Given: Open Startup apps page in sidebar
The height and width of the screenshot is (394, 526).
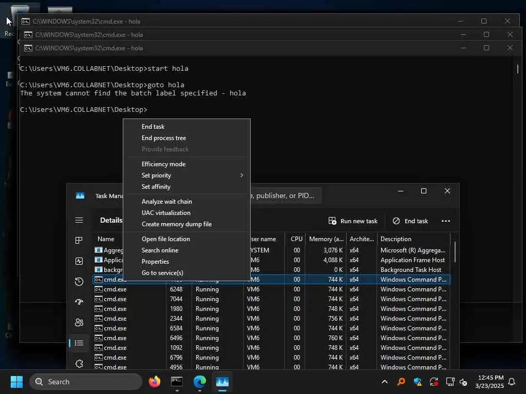Looking at the screenshot, I should (x=79, y=302).
